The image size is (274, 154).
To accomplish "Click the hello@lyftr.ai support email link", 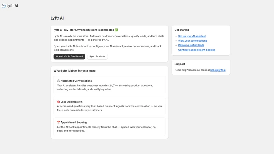I will coord(218,70).
